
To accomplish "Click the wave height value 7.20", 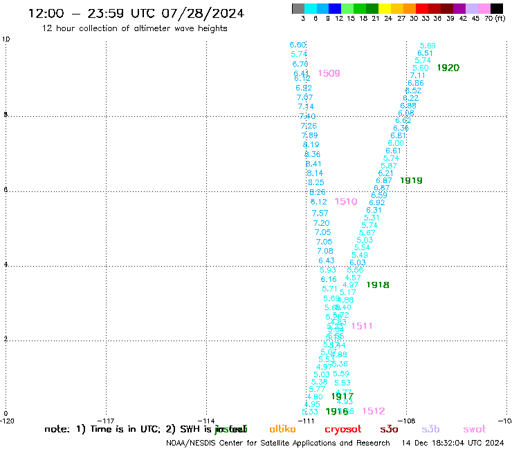I will (x=321, y=223).
